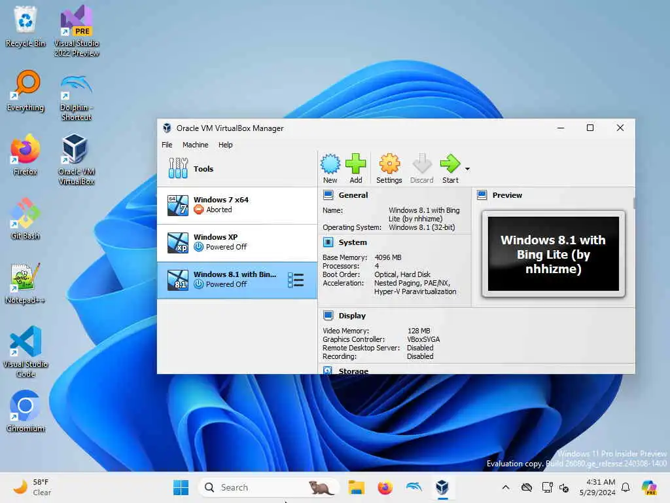
Task: Open Notepad++ desktop shortcut
Action: [x=26, y=284]
